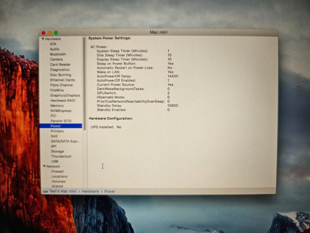Viewport: 310px width, 233px height.
Task: Open the PCI entry
Action: [54, 116]
